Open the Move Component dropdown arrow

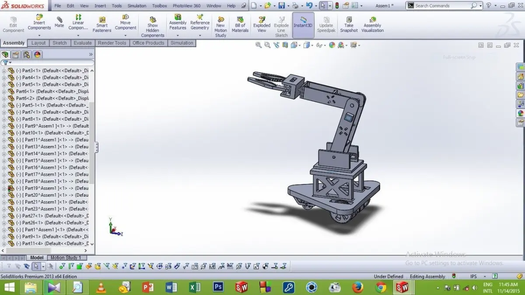(126, 35)
